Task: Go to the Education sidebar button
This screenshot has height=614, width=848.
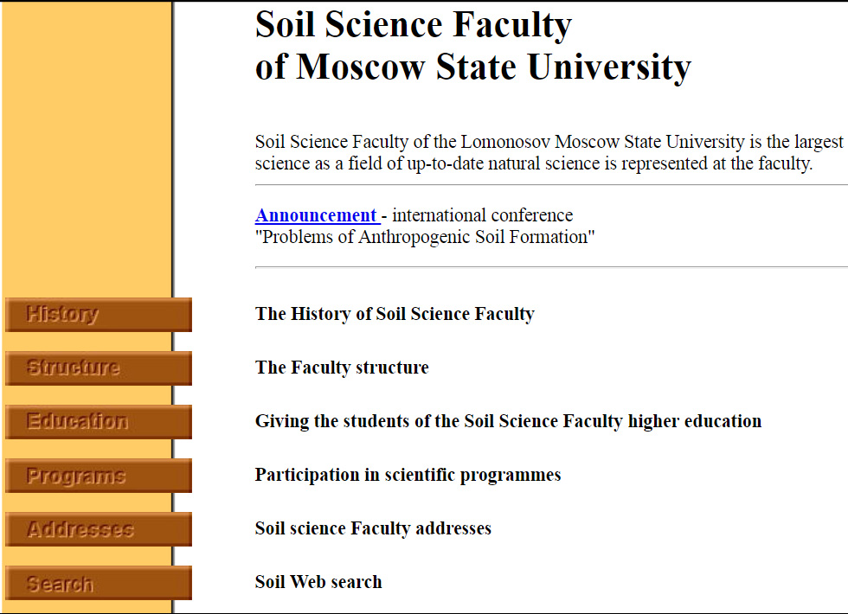Action: (99, 421)
